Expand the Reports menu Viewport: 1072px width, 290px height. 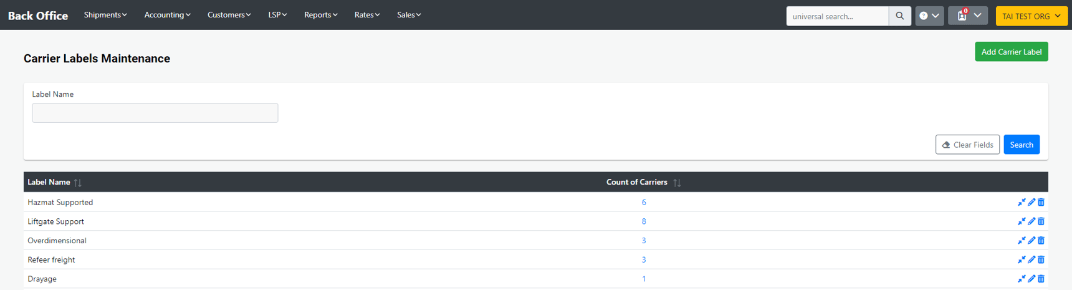coord(320,15)
